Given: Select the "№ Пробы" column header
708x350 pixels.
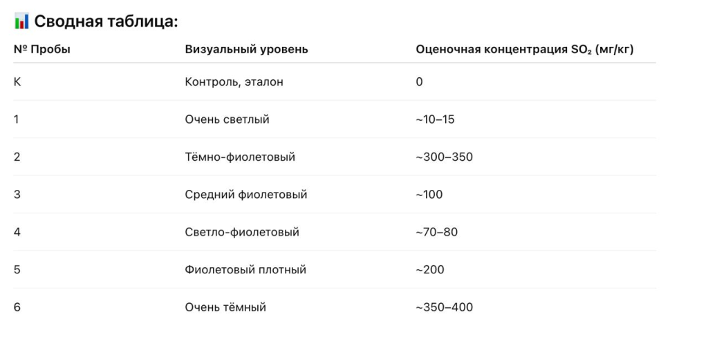Looking at the screenshot, I should pyautogui.click(x=42, y=50).
